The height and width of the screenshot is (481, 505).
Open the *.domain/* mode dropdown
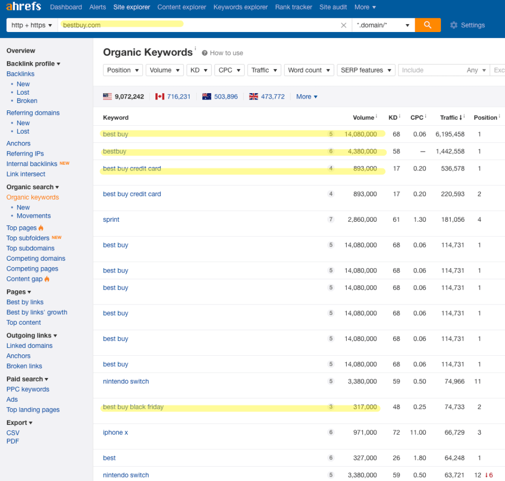pyautogui.click(x=383, y=25)
